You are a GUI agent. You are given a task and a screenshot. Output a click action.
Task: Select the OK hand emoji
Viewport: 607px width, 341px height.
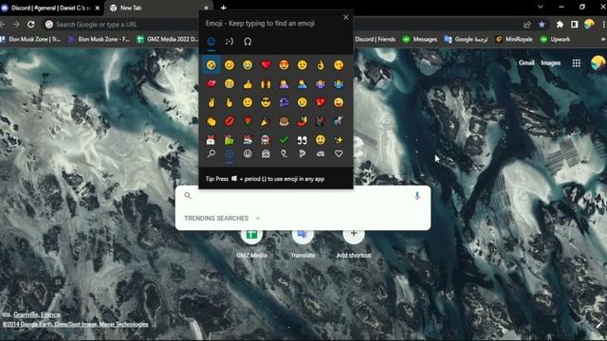321,65
